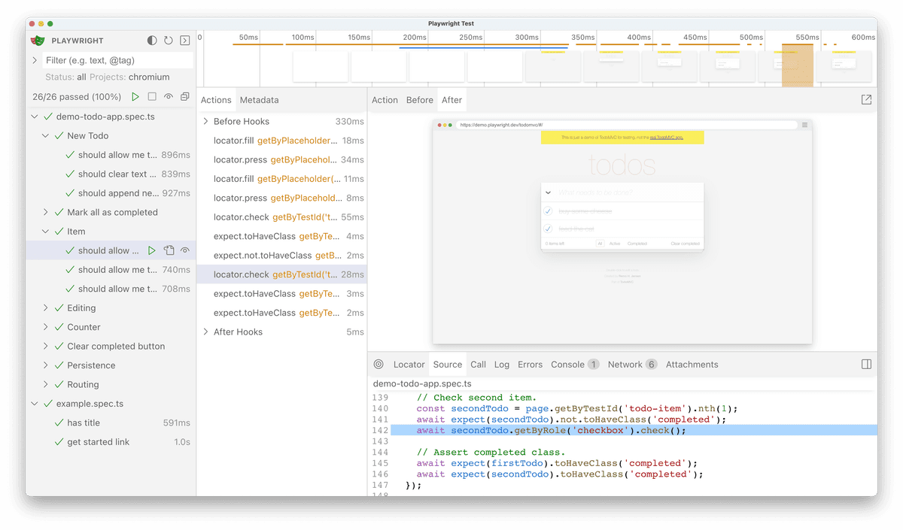Image resolution: width=903 pixels, height=530 pixels.
Task: Select 'should clear text' test row
Action: (x=111, y=174)
